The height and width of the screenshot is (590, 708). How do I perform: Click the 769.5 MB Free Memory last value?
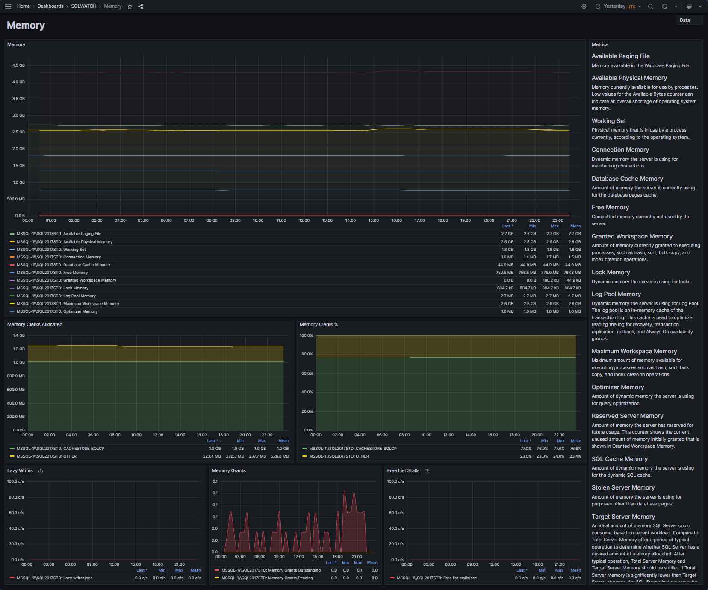(504, 273)
